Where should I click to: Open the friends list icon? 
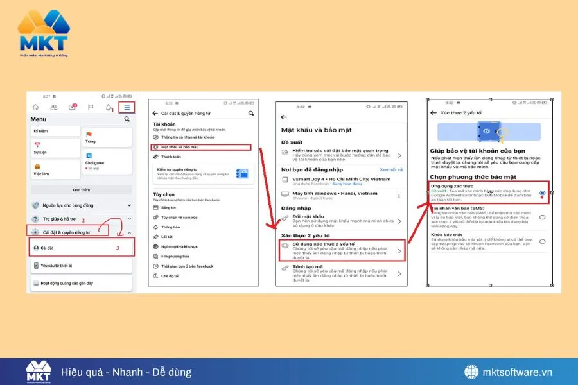point(53,107)
